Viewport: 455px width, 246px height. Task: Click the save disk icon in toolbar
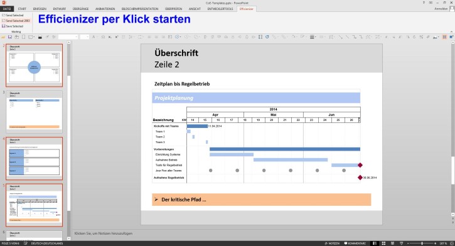point(10,37)
